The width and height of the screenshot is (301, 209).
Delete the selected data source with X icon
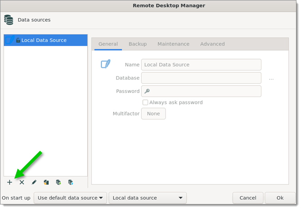pos(22,182)
